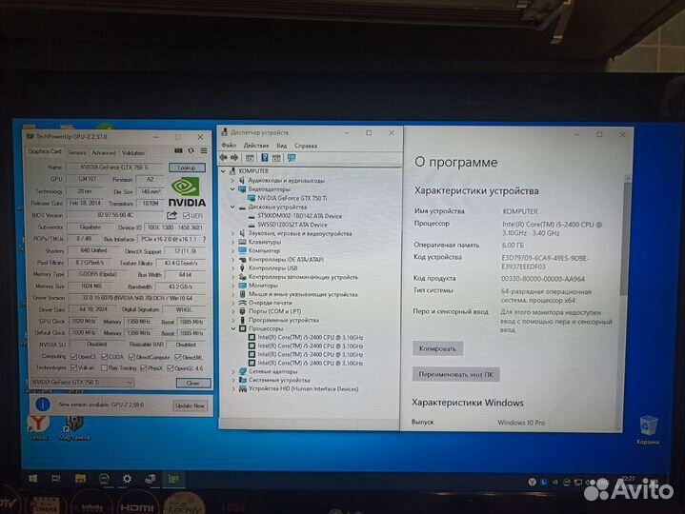Click the Корзина recycle bin icon

[x=648, y=430]
